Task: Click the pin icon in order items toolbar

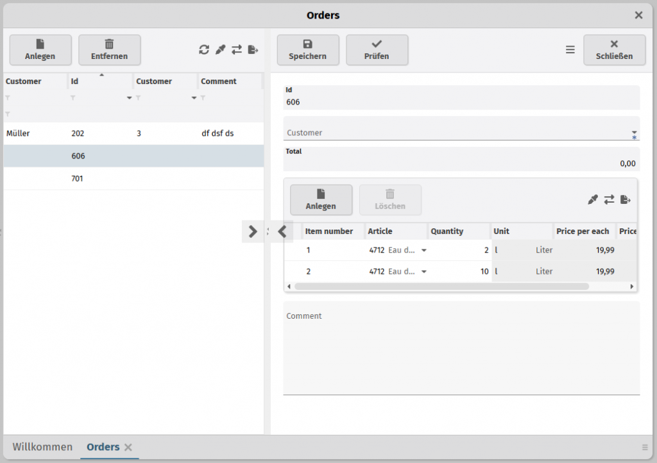Action: click(x=592, y=200)
